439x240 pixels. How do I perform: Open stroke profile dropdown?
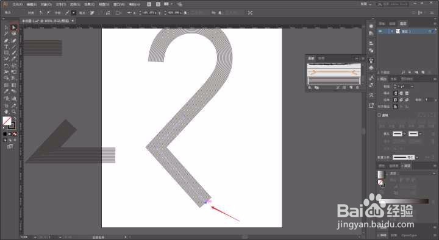click(417, 158)
